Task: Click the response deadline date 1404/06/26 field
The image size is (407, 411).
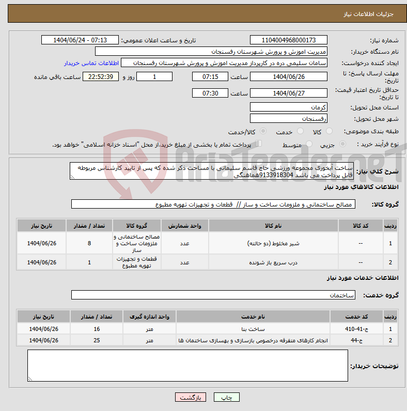Action: click(x=289, y=77)
